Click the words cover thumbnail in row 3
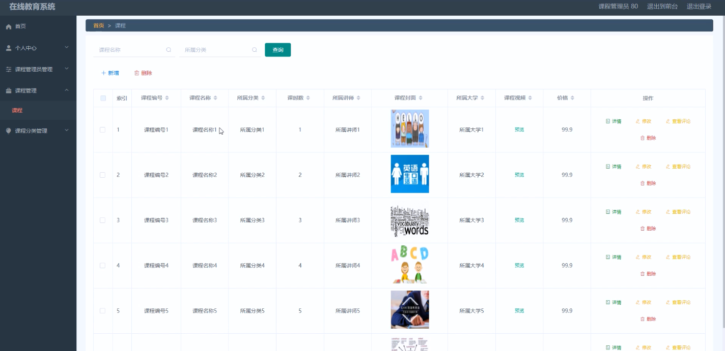725x351 pixels. coord(410,219)
